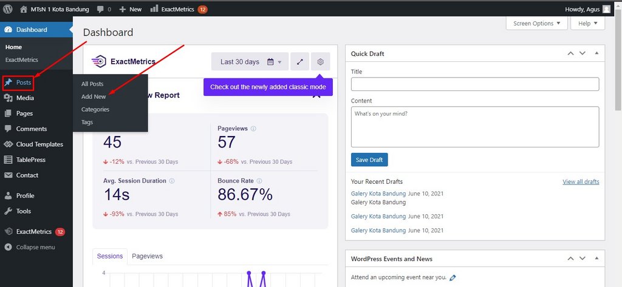The image size is (622, 287).
Task: Click the TablePress icon in sidebar
Action: tap(9, 160)
